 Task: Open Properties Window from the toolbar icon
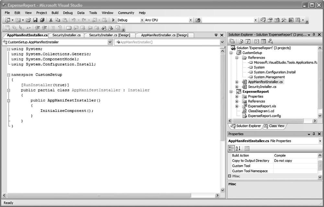click(x=270, y=20)
